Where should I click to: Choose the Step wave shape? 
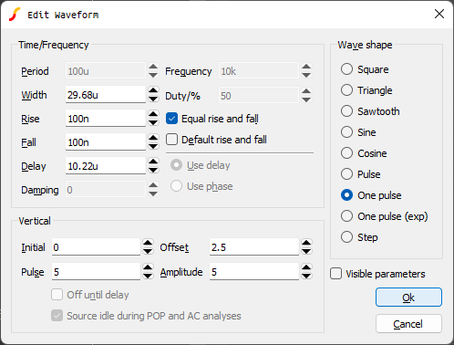[346, 237]
